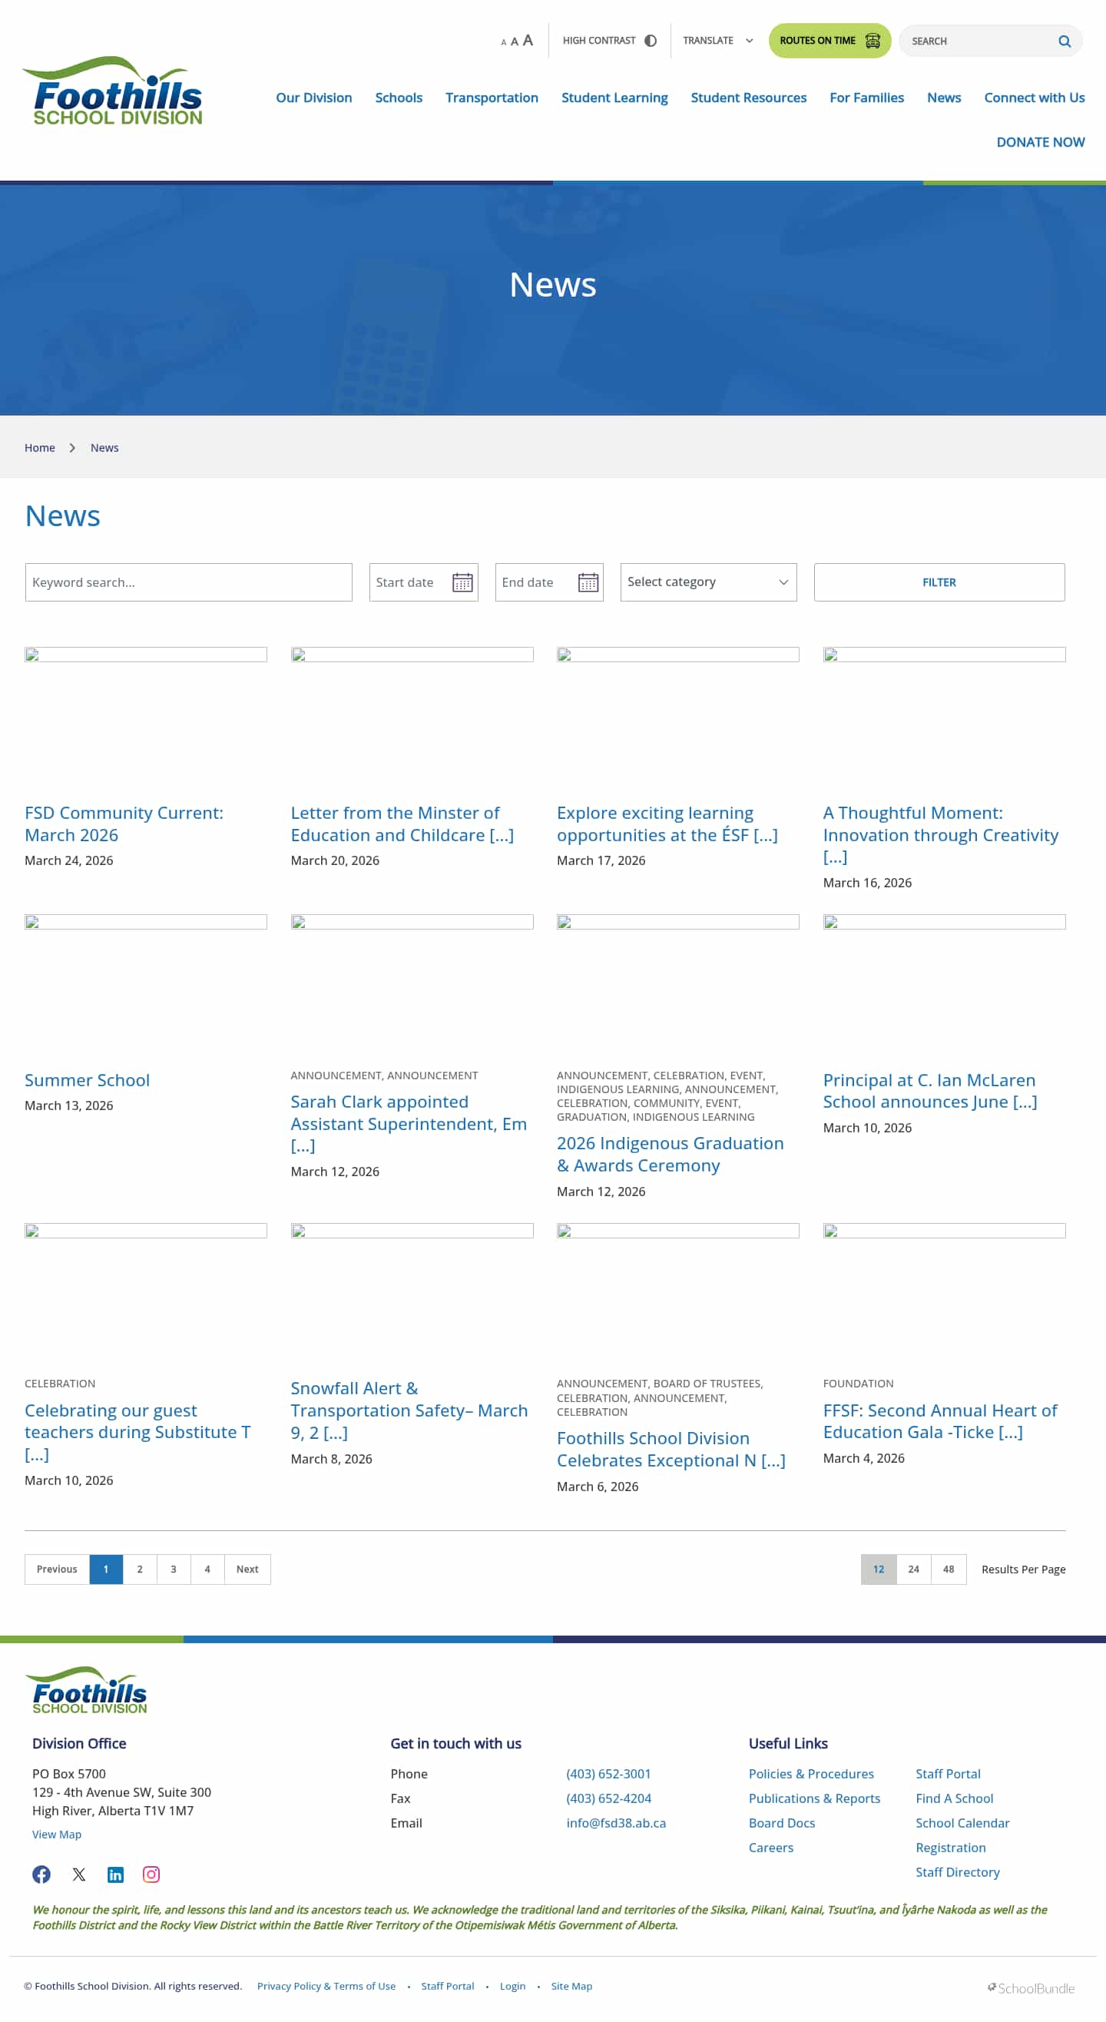Open Routes On Time bus button
Screen dimensions: 1106x2022
click(829, 41)
